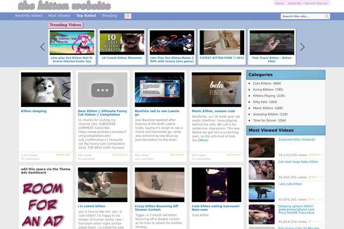Go to previous trending videos arrow
Image resolution: width=344 pixels, height=229 pixels.
(x=43, y=47)
